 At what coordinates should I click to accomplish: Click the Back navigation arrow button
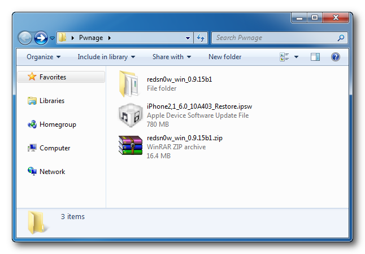[25, 38]
